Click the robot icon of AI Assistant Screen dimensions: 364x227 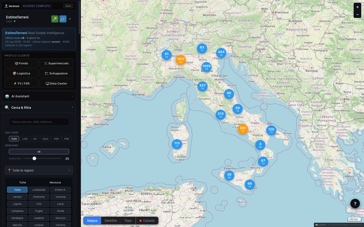click(7, 96)
